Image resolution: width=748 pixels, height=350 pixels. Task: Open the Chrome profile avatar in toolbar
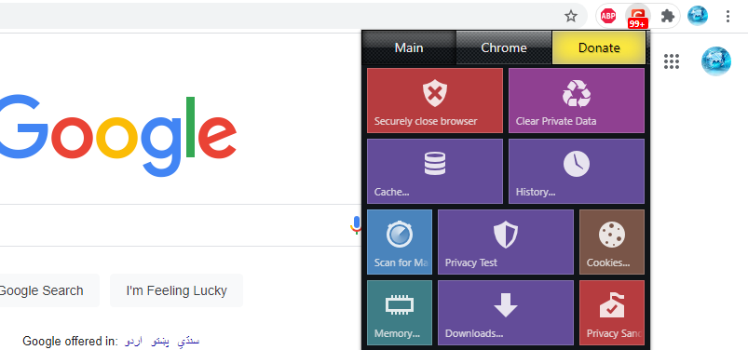pyautogui.click(x=697, y=16)
